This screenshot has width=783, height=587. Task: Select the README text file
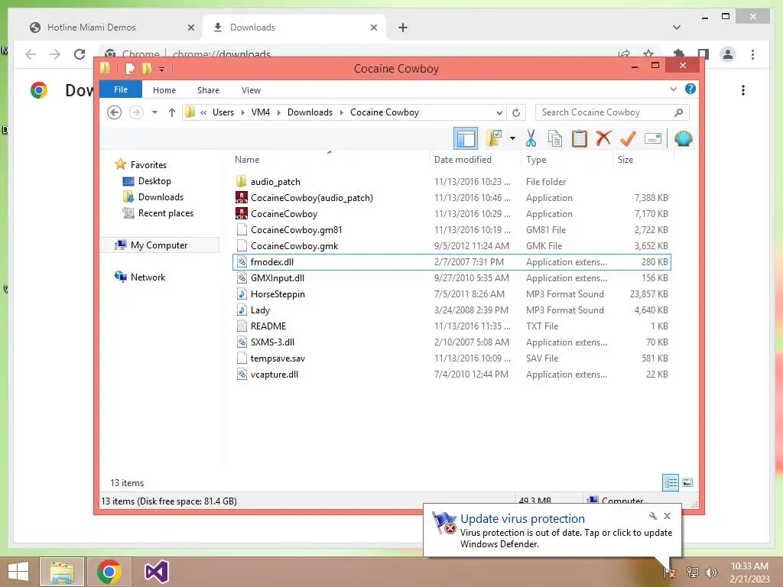[268, 326]
